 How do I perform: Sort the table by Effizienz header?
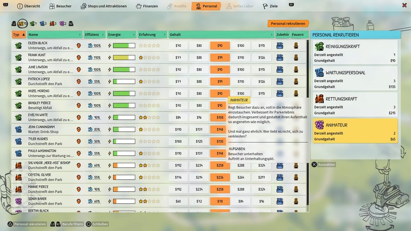[94, 35]
